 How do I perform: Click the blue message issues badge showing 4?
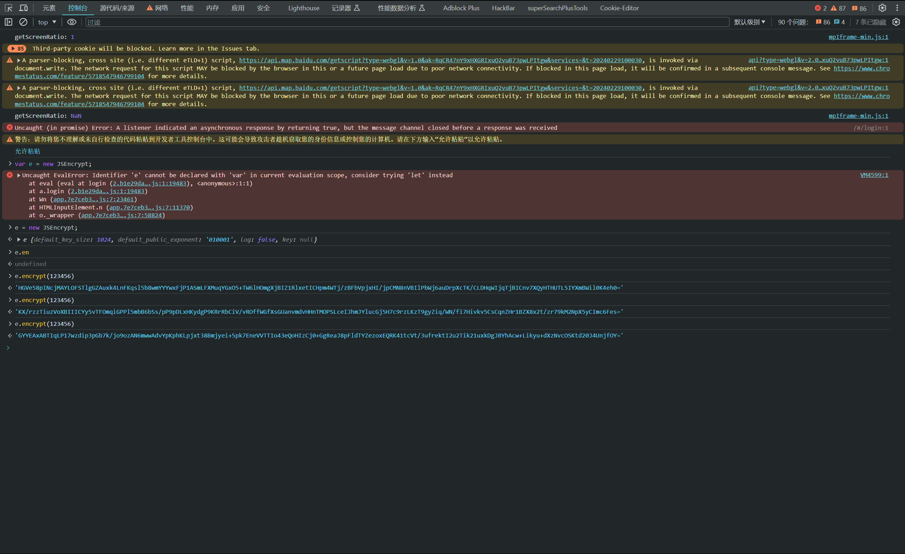[839, 22]
